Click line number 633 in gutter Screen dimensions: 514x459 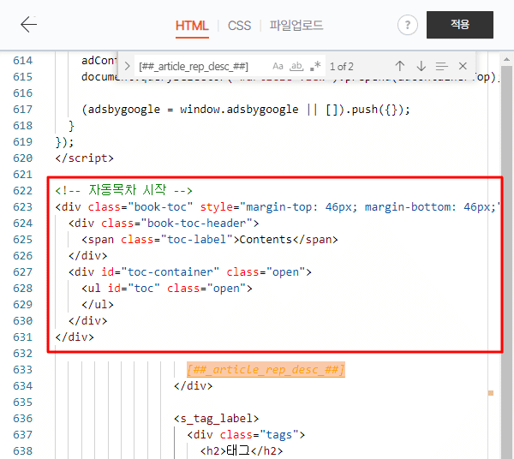click(22, 370)
